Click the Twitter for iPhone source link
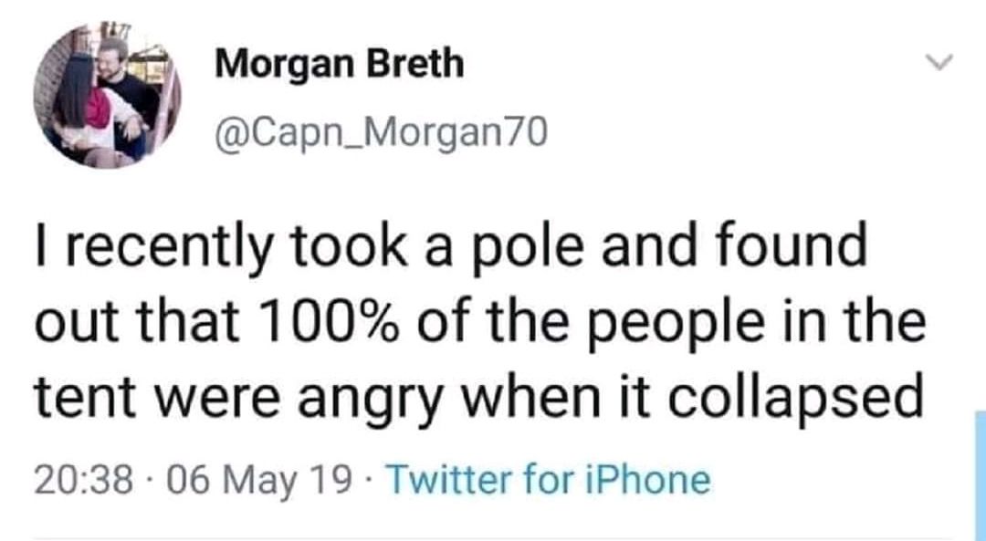Image resolution: width=986 pixels, height=541 pixels. (x=551, y=481)
